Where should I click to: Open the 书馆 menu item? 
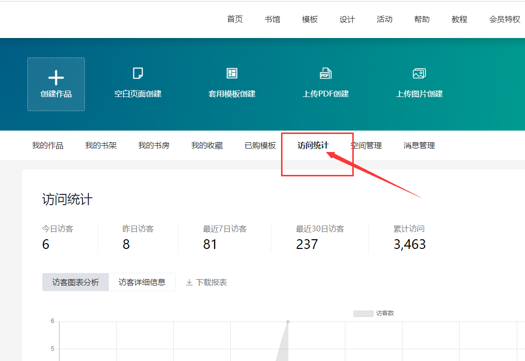(272, 19)
